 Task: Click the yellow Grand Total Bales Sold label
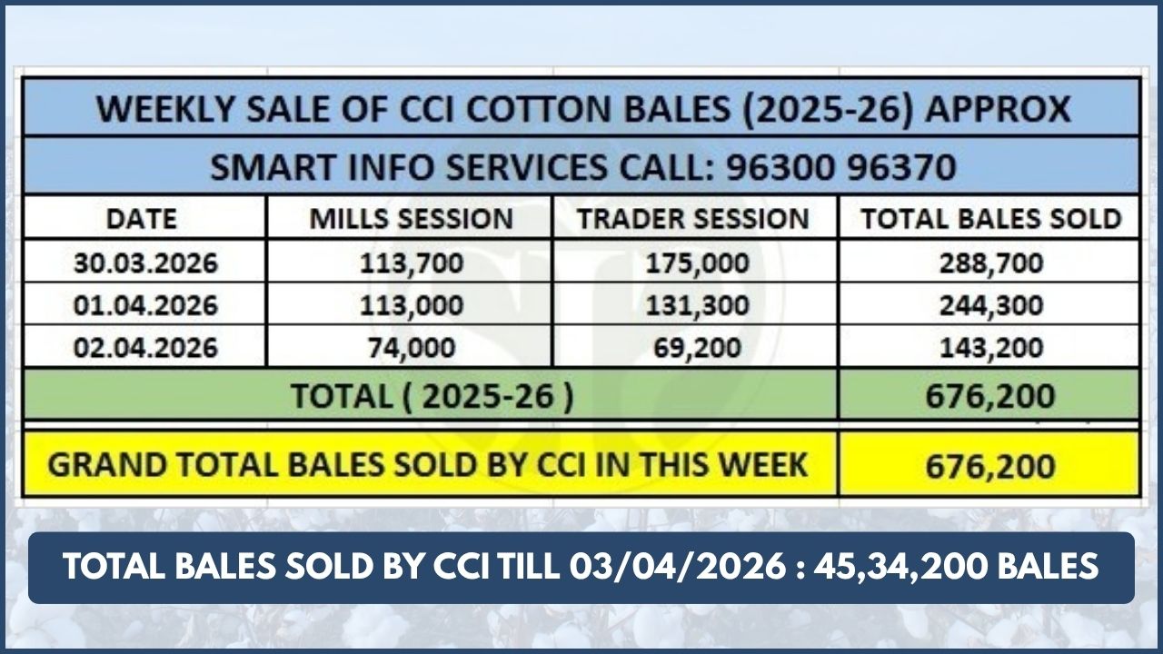click(427, 464)
